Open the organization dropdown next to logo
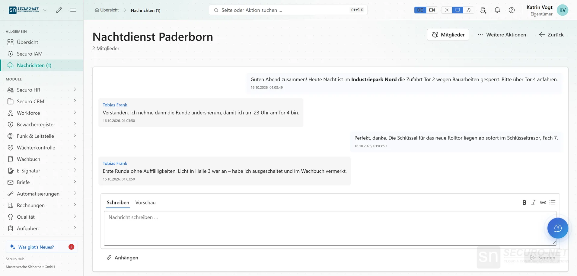This screenshot has height=276, width=577. 45,10
